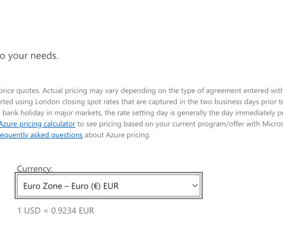
Task: Expand the Currency dropdown
Action: pos(108,185)
